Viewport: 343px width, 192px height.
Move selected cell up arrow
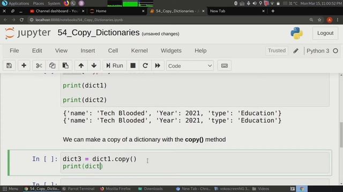click(x=81, y=66)
